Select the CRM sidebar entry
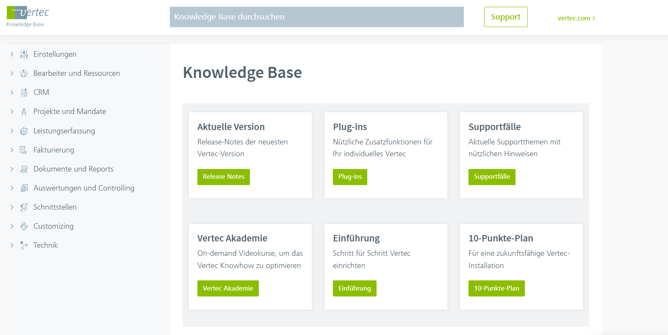The image size is (668, 335). pyautogui.click(x=41, y=92)
